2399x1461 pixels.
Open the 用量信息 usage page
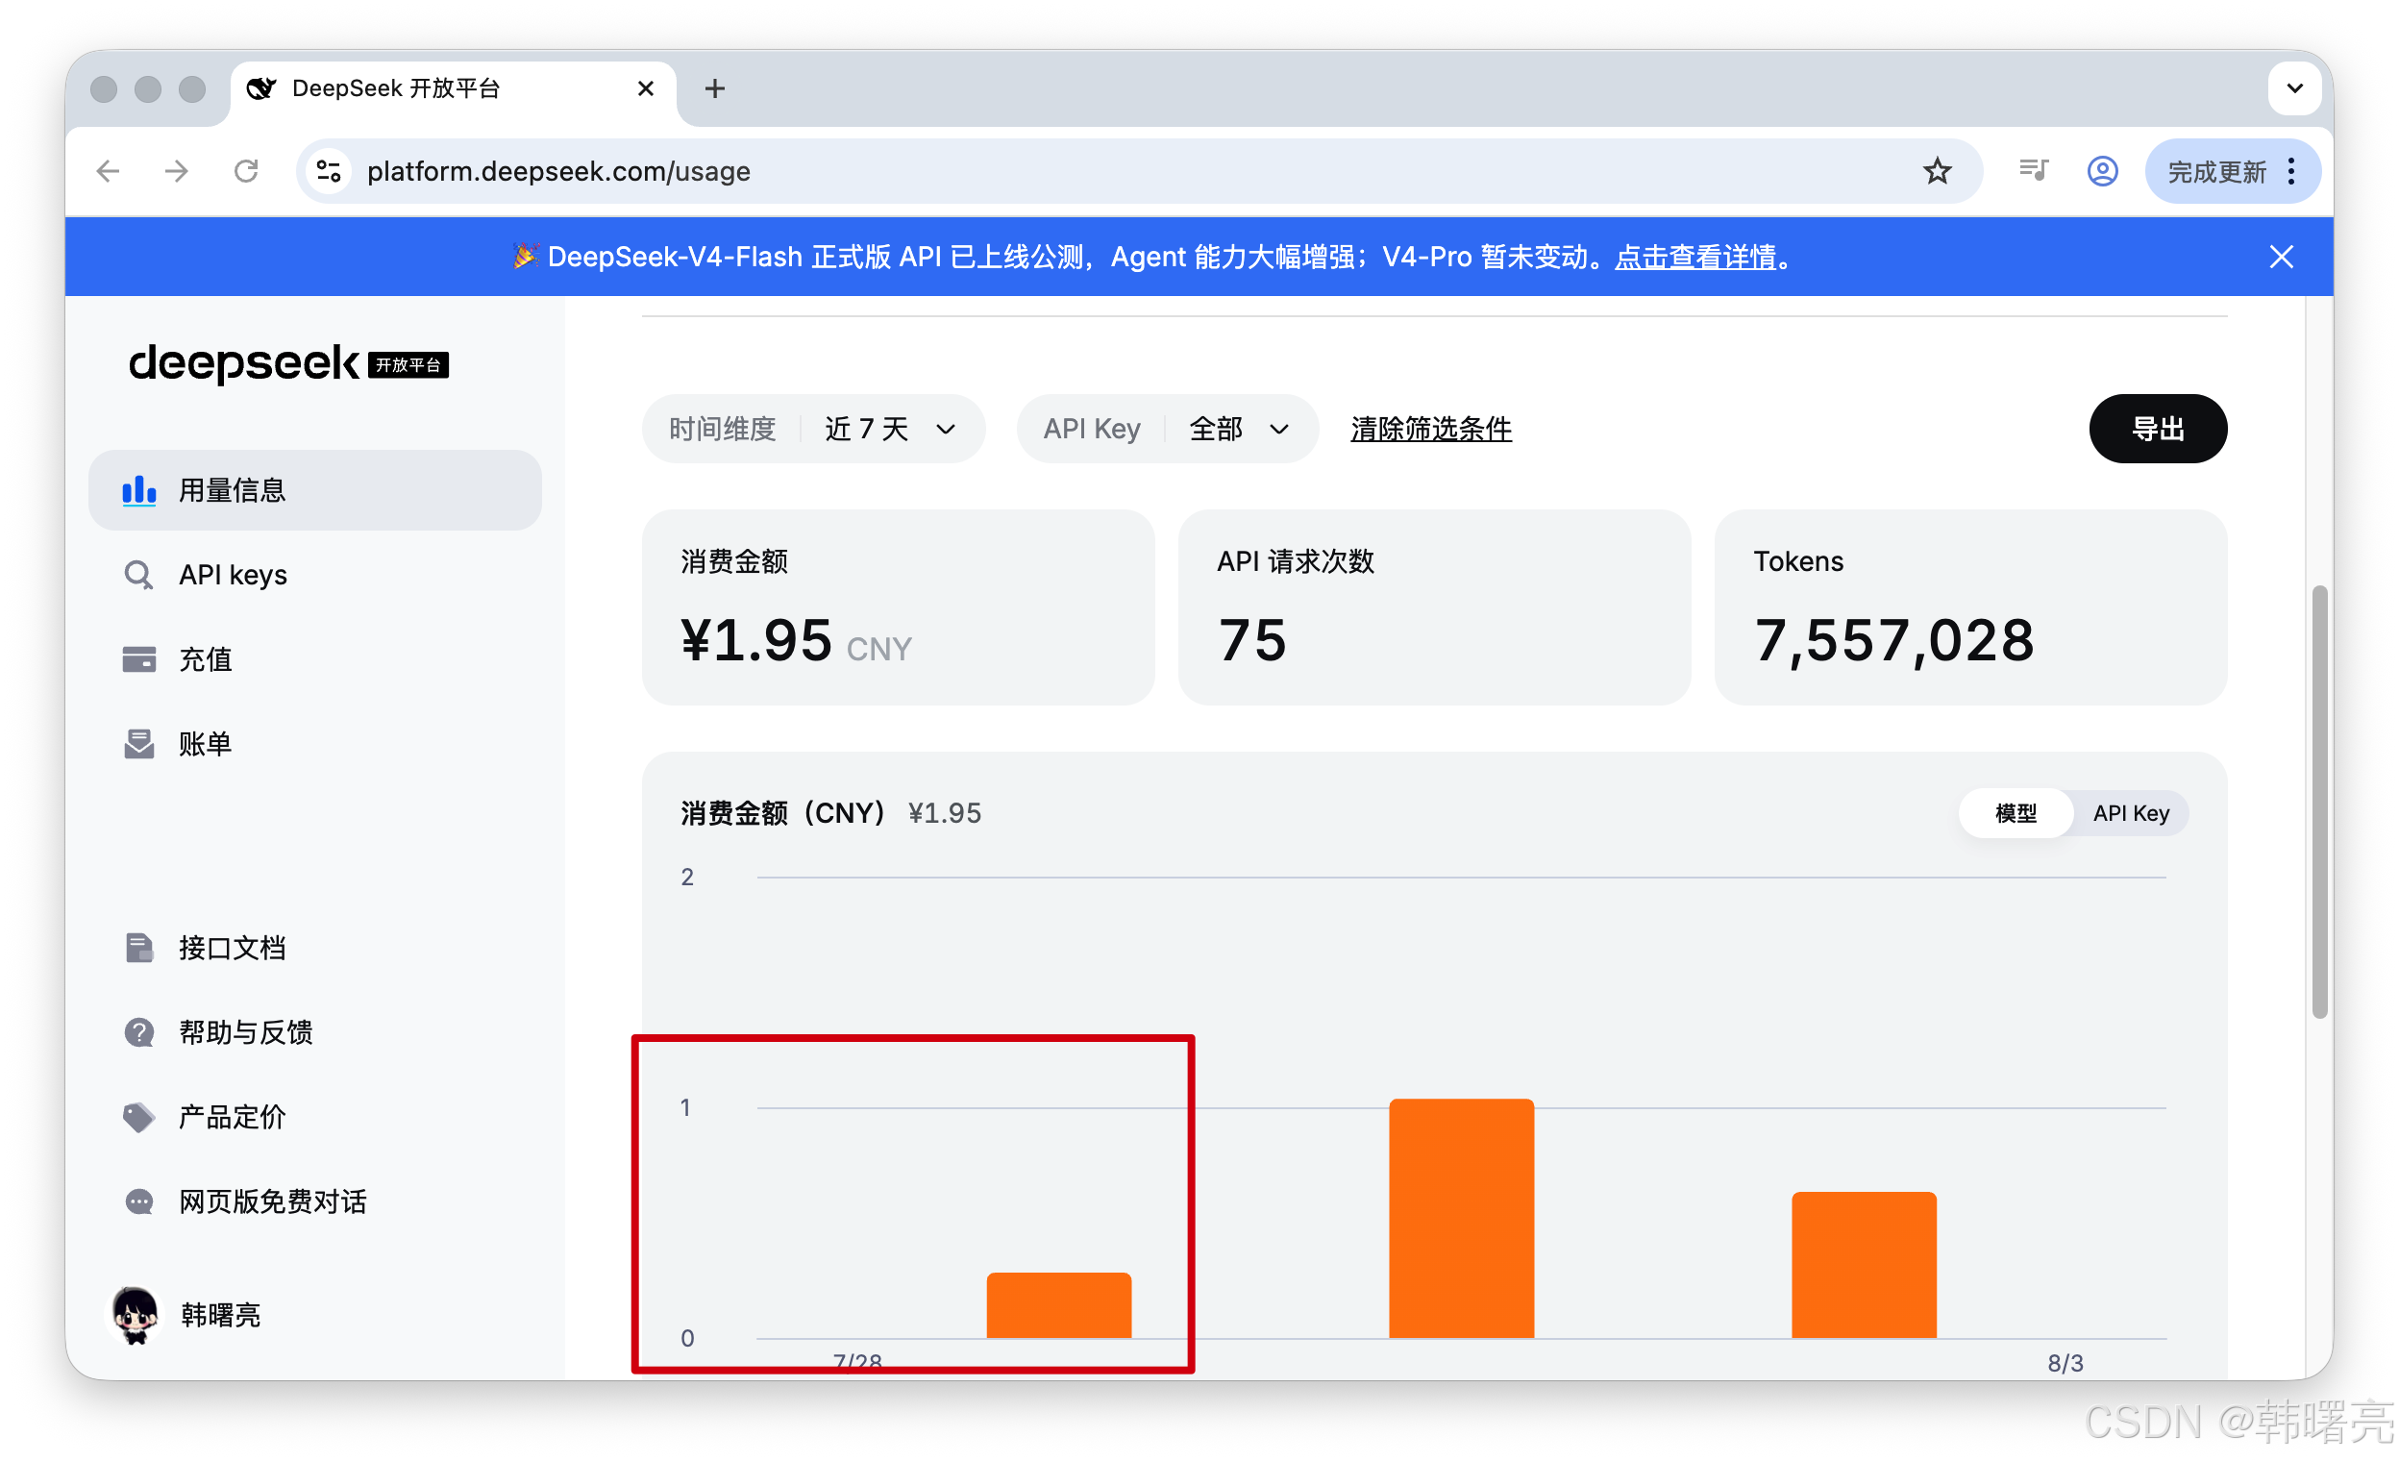pyautogui.click(x=314, y=489)
